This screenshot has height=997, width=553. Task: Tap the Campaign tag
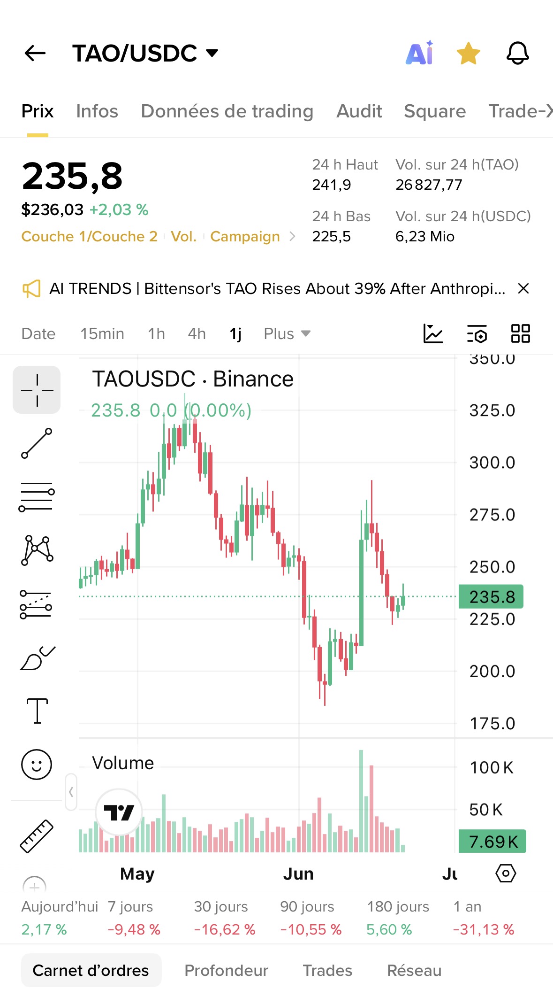coord(245,236)
